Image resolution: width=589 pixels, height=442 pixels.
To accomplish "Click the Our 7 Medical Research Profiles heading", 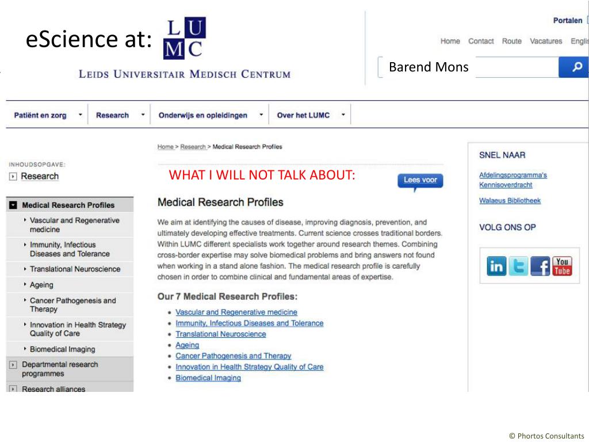I will [227, 296].
